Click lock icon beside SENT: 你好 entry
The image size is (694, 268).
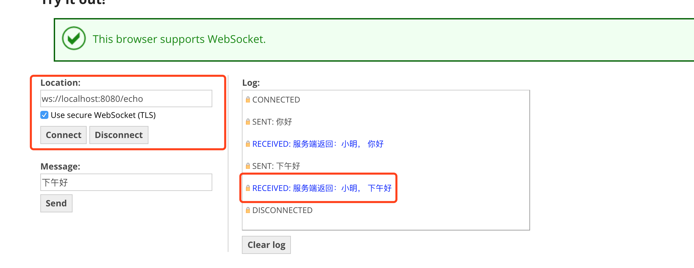click(x=248, y=122)
